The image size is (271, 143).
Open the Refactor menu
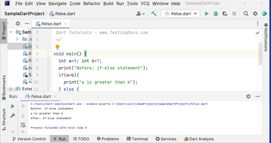pos(91,4)
